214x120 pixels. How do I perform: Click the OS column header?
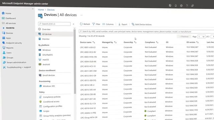(167, 42)
